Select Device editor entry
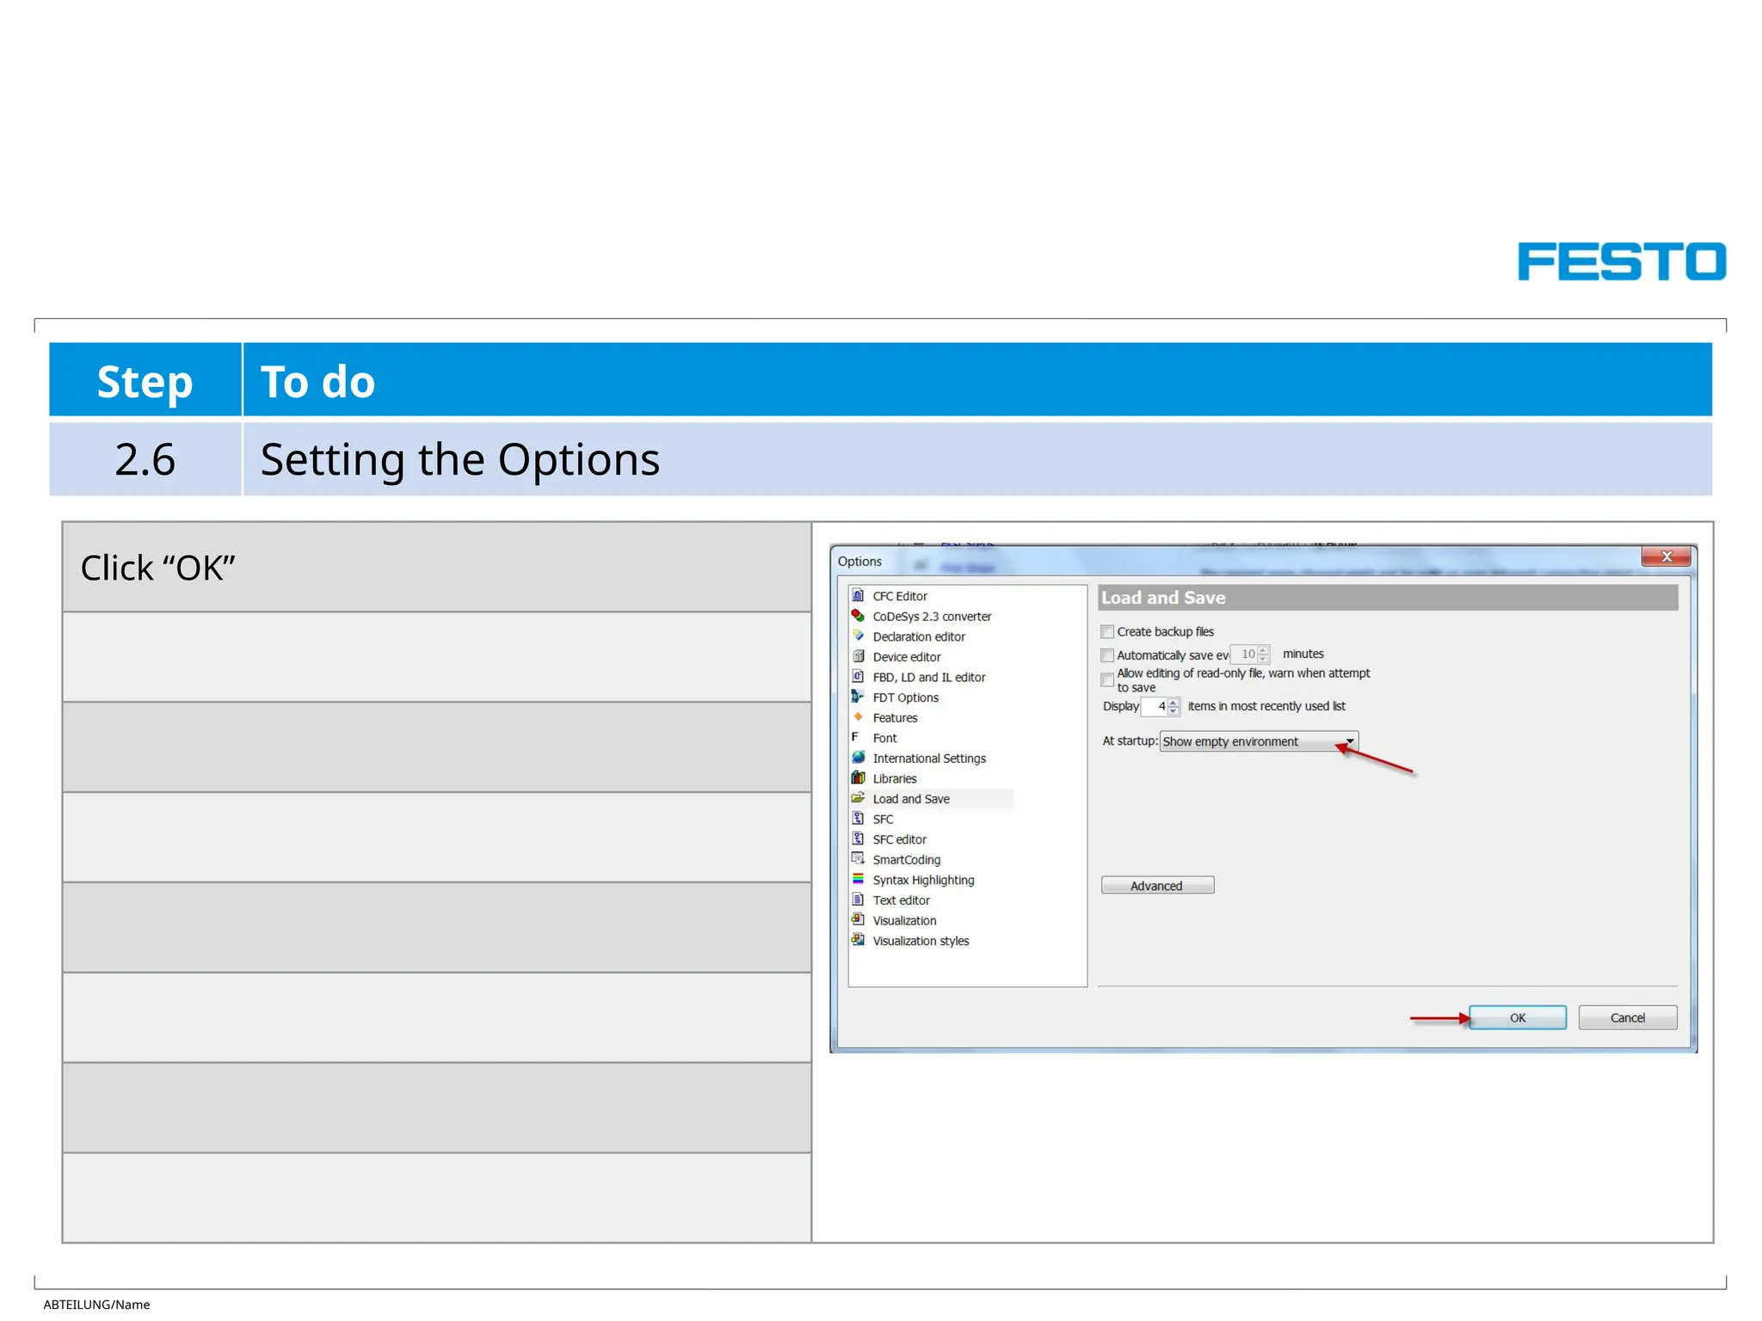The image size is (1762, 1321). [x=907, y=657]
